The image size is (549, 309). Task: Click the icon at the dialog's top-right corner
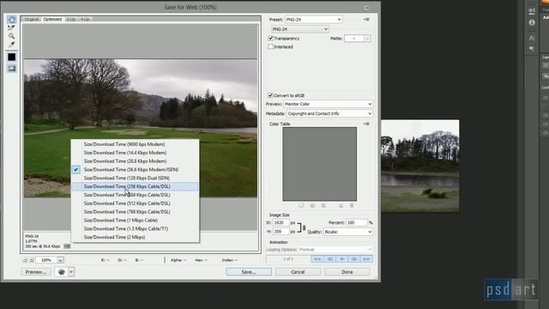click(367, 8)
